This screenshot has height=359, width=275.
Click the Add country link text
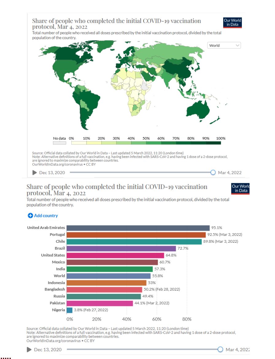tap(46, 216)
